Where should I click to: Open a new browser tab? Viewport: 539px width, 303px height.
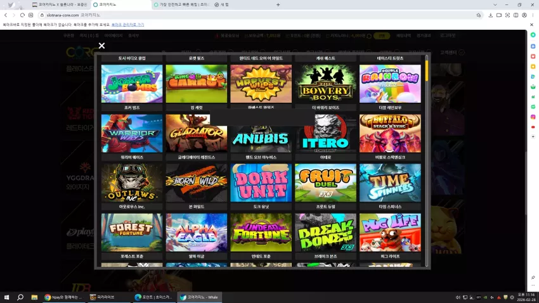click(x=278, y=5)
